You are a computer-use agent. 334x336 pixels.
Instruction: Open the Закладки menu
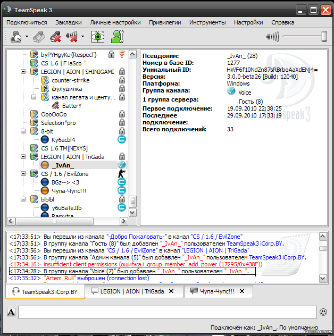(69, 22)
